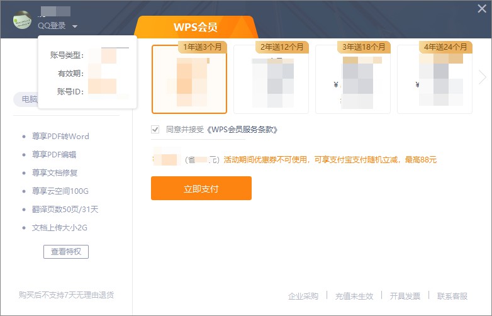Click 尊享文档修复 privilege item
This screenshot has width=492, height=316.
(x=55, y=172)
